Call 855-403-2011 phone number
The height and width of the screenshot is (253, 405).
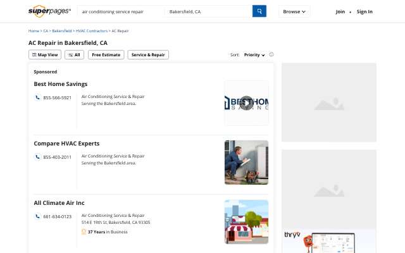tap(58, 157)
